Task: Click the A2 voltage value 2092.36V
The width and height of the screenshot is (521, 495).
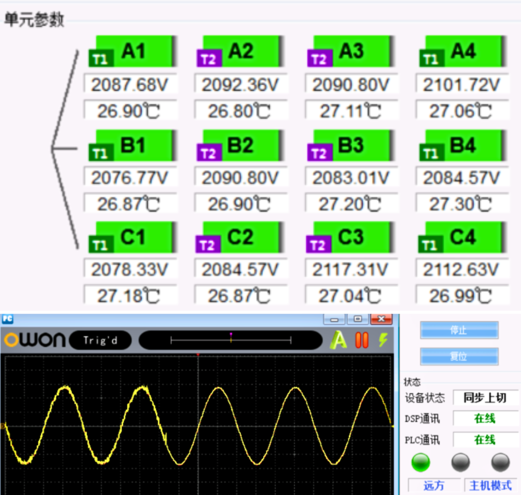Action: (241, 84)
